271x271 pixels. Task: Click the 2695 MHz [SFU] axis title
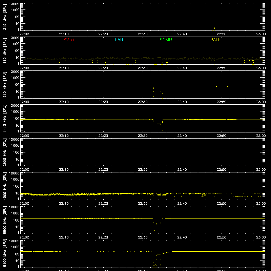[4, 152]
